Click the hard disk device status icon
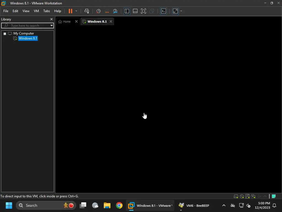Screen dimensions: 282x212 (x=236, y=196)
